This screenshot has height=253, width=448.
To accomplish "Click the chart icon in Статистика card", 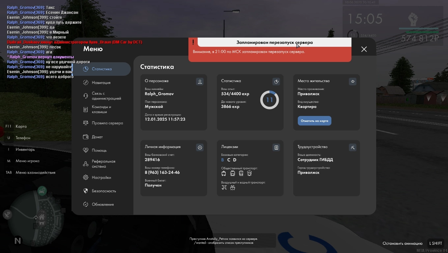I will (x=276, y=82).
